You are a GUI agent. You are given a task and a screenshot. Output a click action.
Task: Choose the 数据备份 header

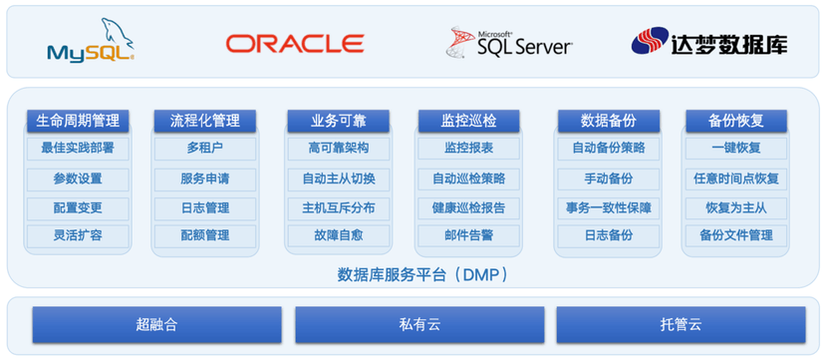tap(608, 121)
